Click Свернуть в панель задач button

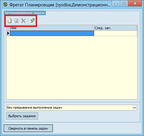pos(28,128)
